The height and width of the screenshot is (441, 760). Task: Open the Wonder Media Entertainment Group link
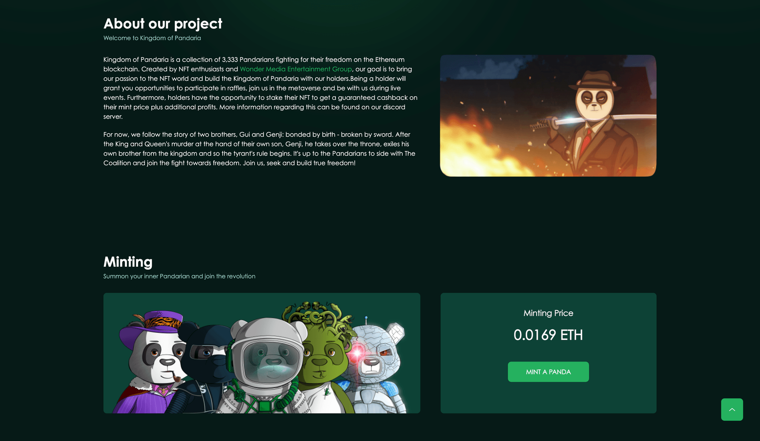click(296, 69)
